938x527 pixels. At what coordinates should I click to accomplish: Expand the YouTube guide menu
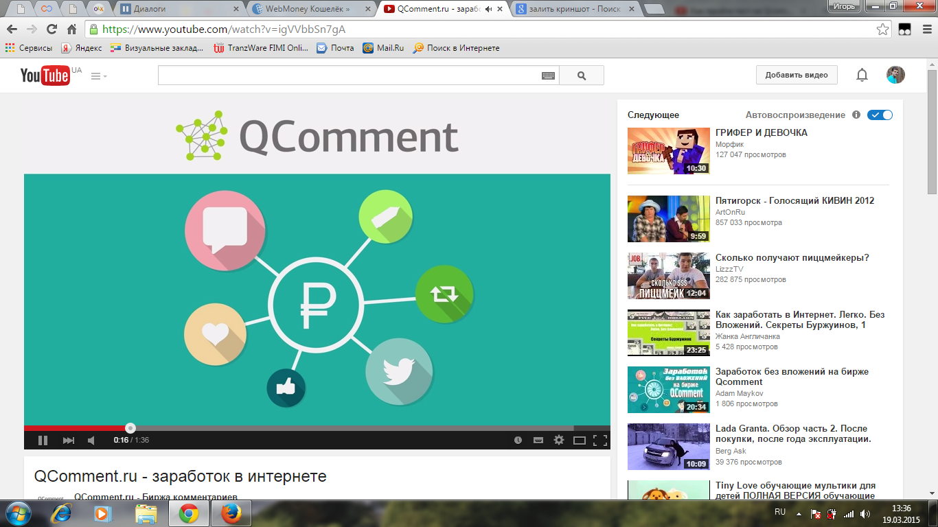click(99, 76)
